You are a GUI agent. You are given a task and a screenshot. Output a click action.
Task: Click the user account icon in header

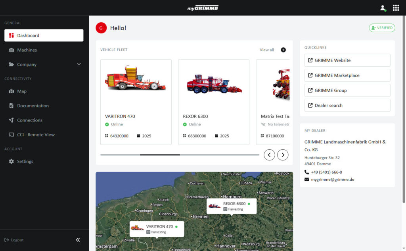[383, 8]
